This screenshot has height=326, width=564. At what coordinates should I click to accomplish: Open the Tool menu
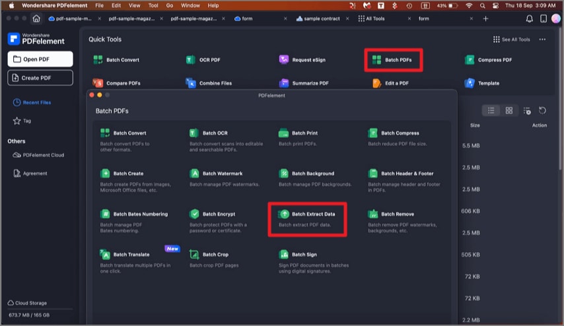(153, 5)
